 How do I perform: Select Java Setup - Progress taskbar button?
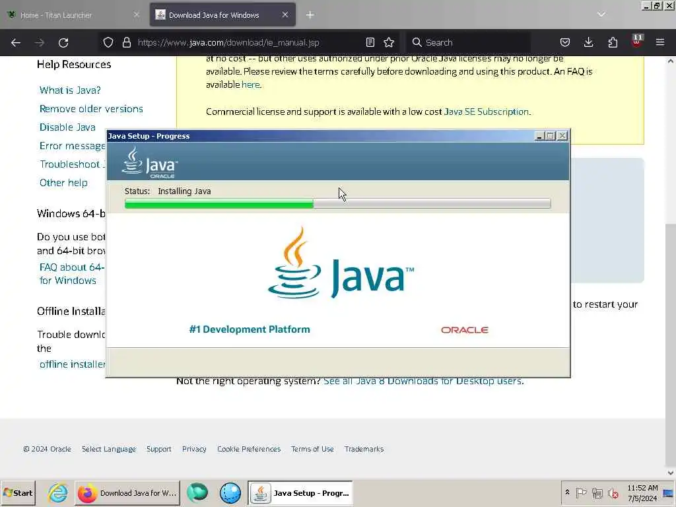tap(300, 493)
